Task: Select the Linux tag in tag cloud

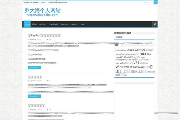Action: coord(141,54)
